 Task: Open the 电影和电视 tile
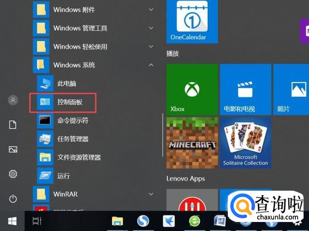tap(246, 89)
